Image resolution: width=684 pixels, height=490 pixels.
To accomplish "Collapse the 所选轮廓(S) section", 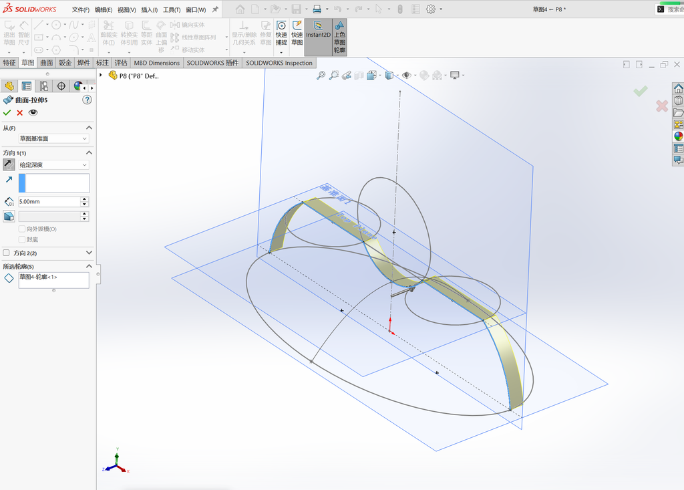I will coord(89,266).
